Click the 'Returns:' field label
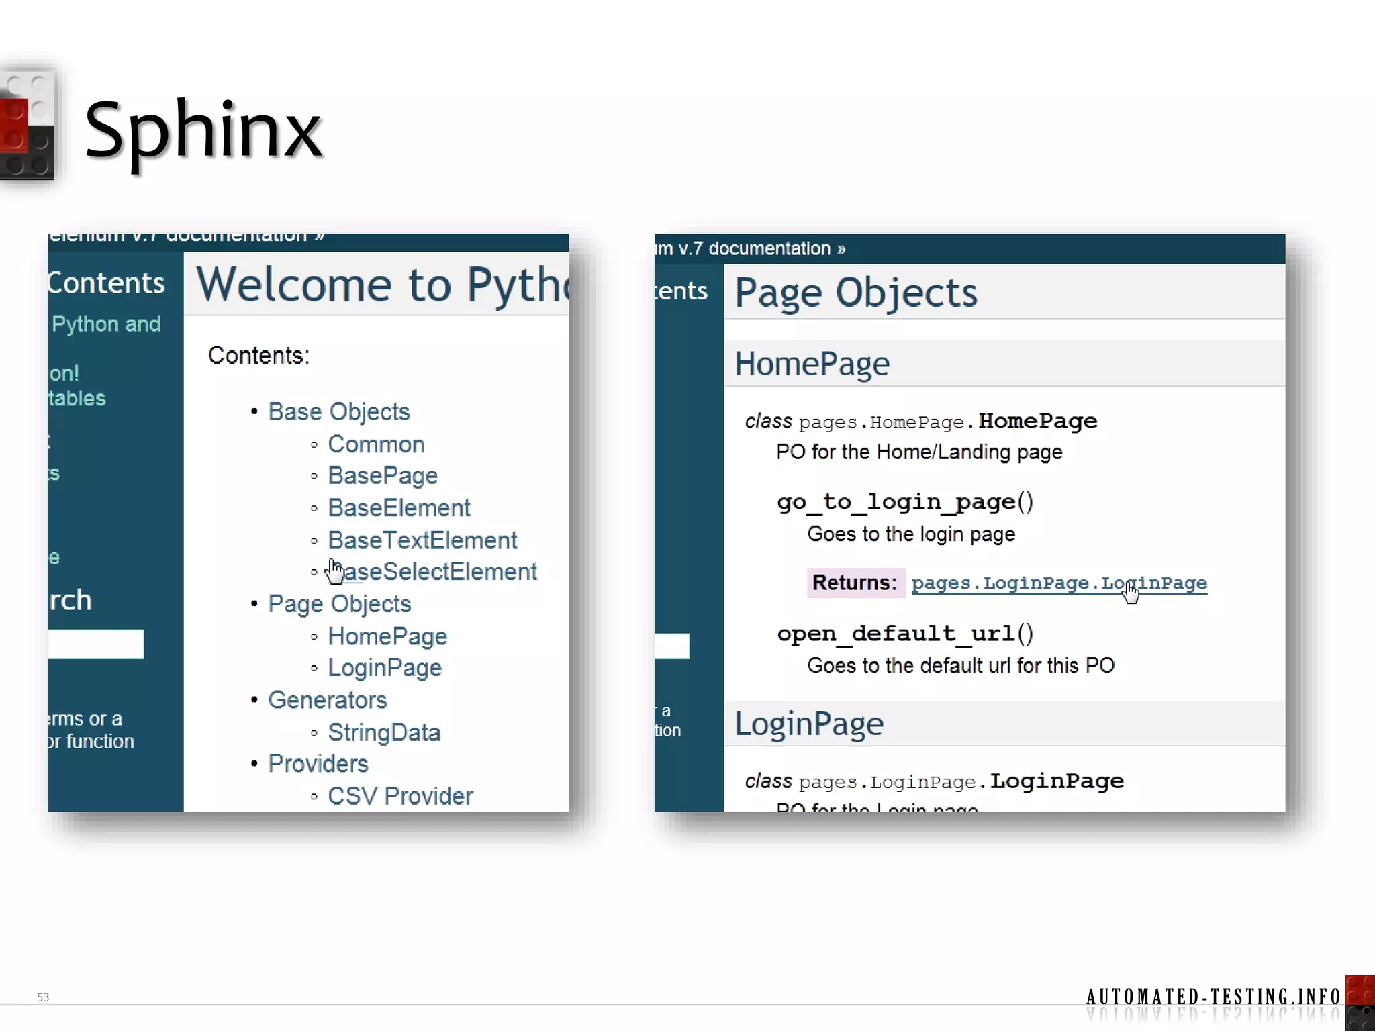 [x=855, y=583]
